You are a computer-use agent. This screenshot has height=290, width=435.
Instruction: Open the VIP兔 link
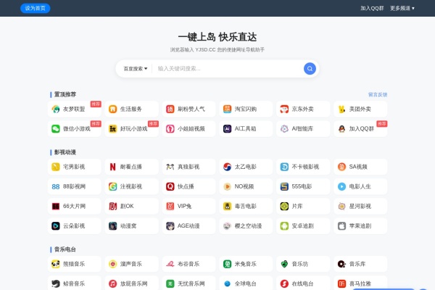coord(189,206)
